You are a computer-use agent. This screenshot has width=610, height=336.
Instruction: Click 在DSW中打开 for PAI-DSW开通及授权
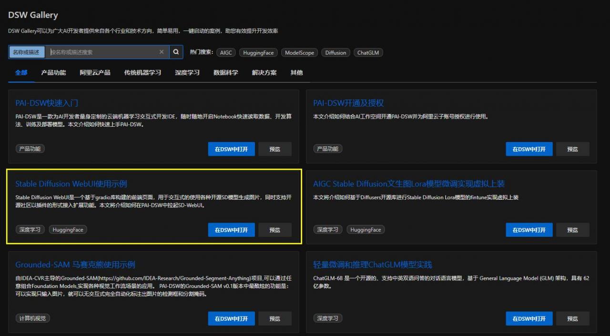529,149
